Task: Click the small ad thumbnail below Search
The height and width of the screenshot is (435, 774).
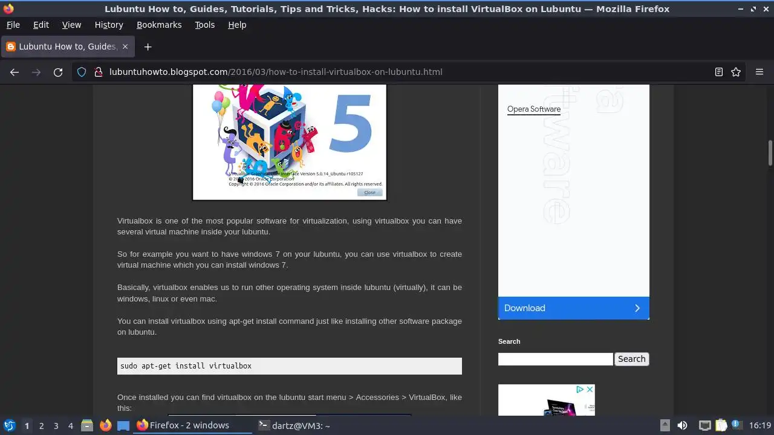Action: click(x=547, y=400)
